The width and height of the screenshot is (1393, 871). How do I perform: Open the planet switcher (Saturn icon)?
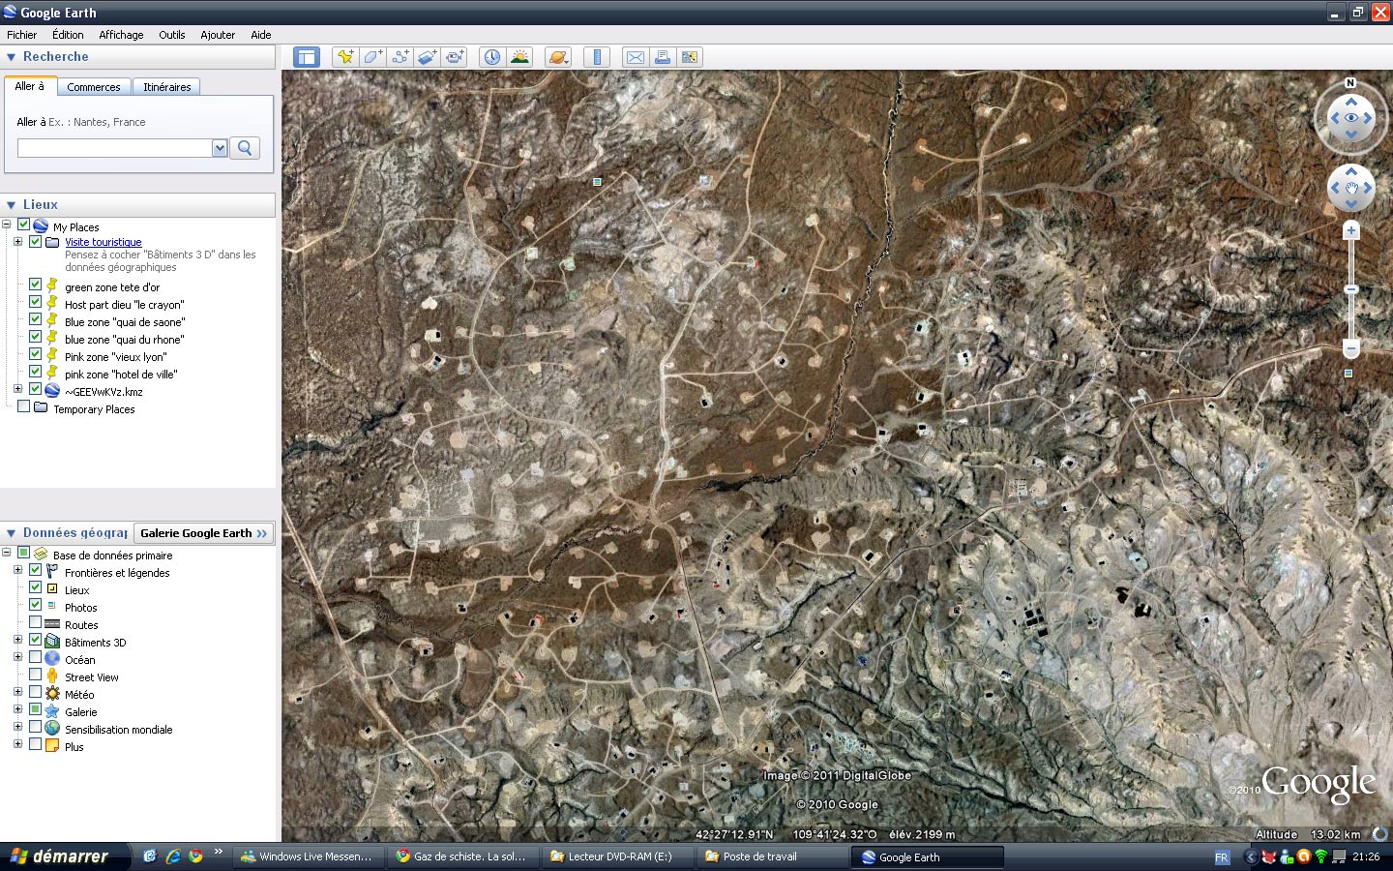coord(558,57)
